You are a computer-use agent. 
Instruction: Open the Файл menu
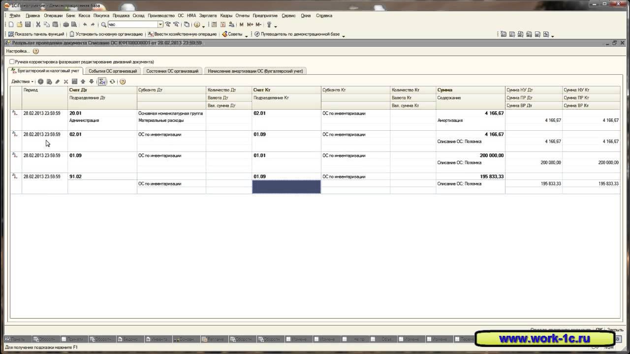[x=15, y=16]
